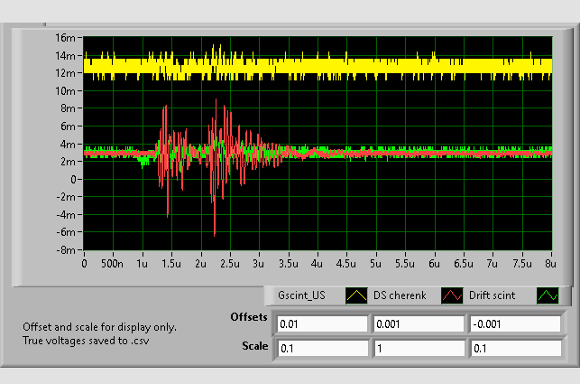580x384 pixels.
Task: Click the Drift scint scale field
Action: pos(513,348)
